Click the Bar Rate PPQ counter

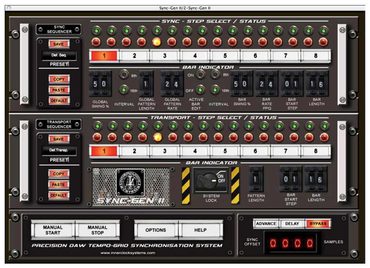[x=266, y=84]
